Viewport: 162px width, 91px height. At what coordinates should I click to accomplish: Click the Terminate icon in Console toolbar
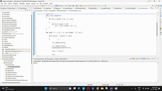pos(130,59)
